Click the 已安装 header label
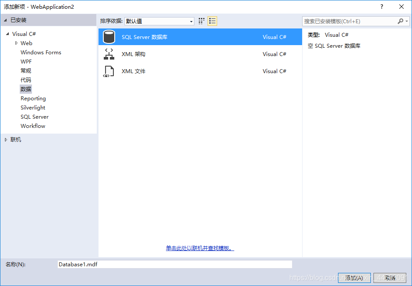The height and width of the screenshot is (286, 412). (18, 20)
